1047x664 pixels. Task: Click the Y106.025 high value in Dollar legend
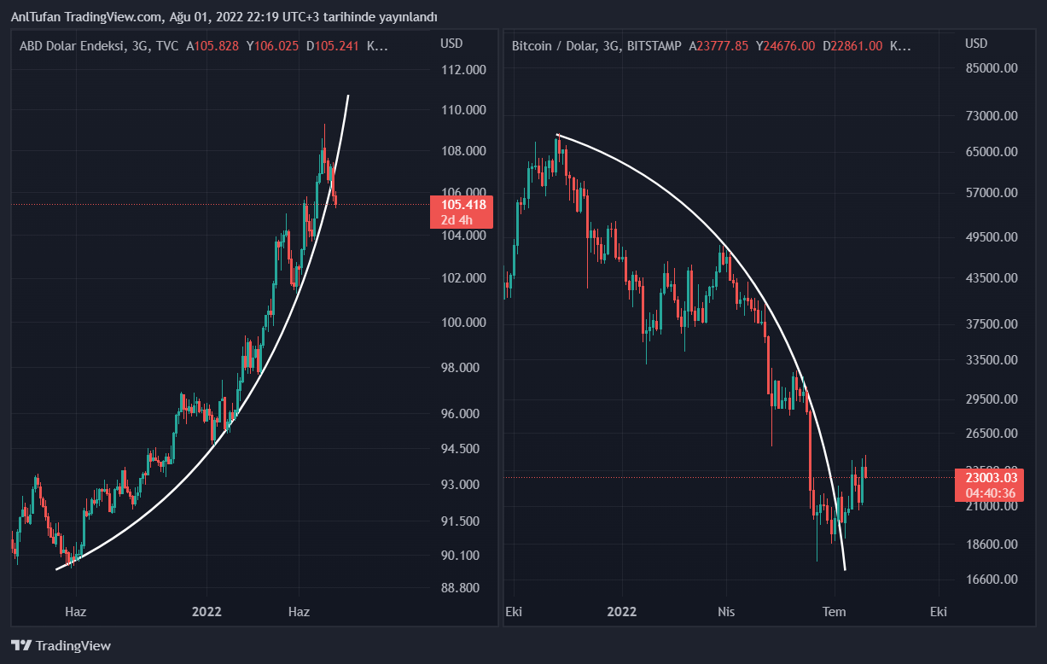coord(272,46)
